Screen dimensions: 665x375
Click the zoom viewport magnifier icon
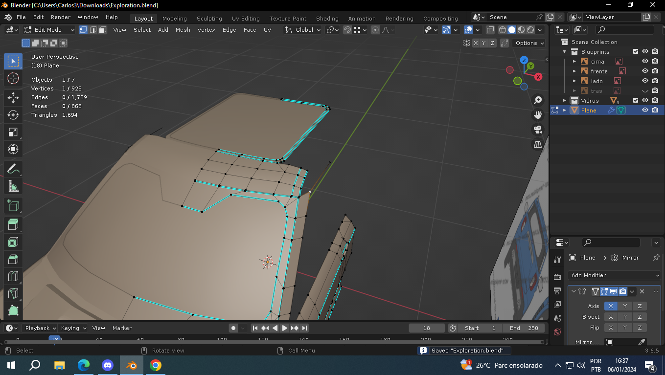[x=538, y=100]
